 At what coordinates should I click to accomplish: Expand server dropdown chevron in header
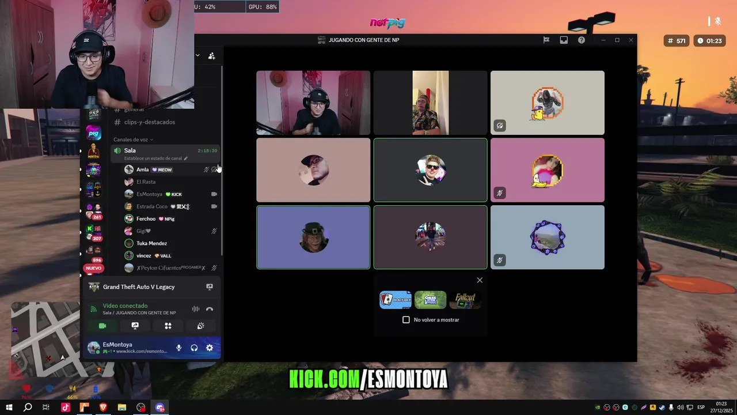click(197, 56)
